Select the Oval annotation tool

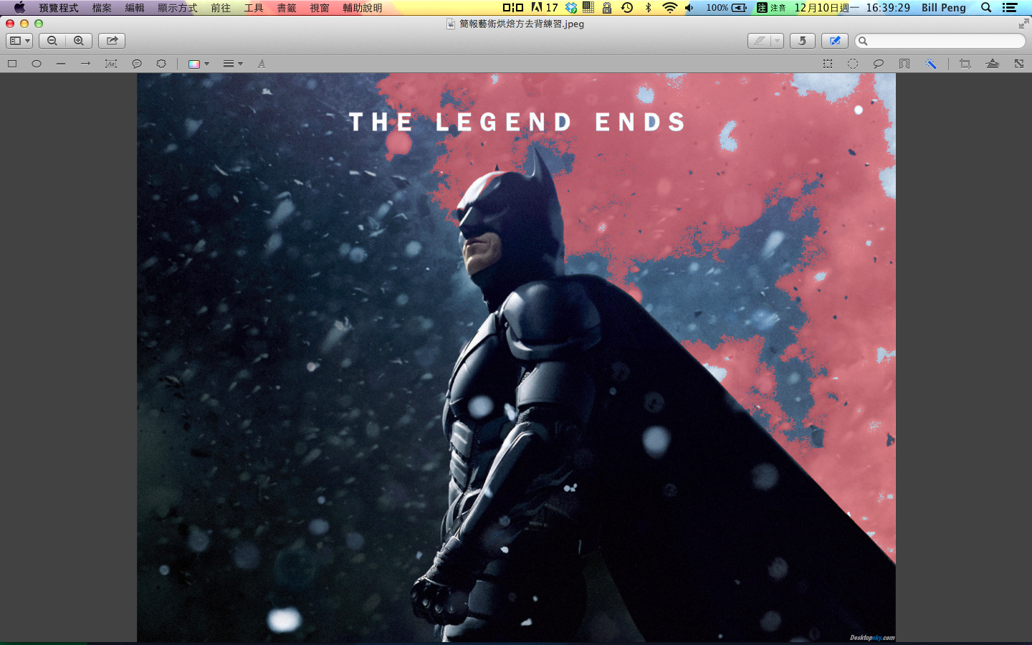[37, 64]
